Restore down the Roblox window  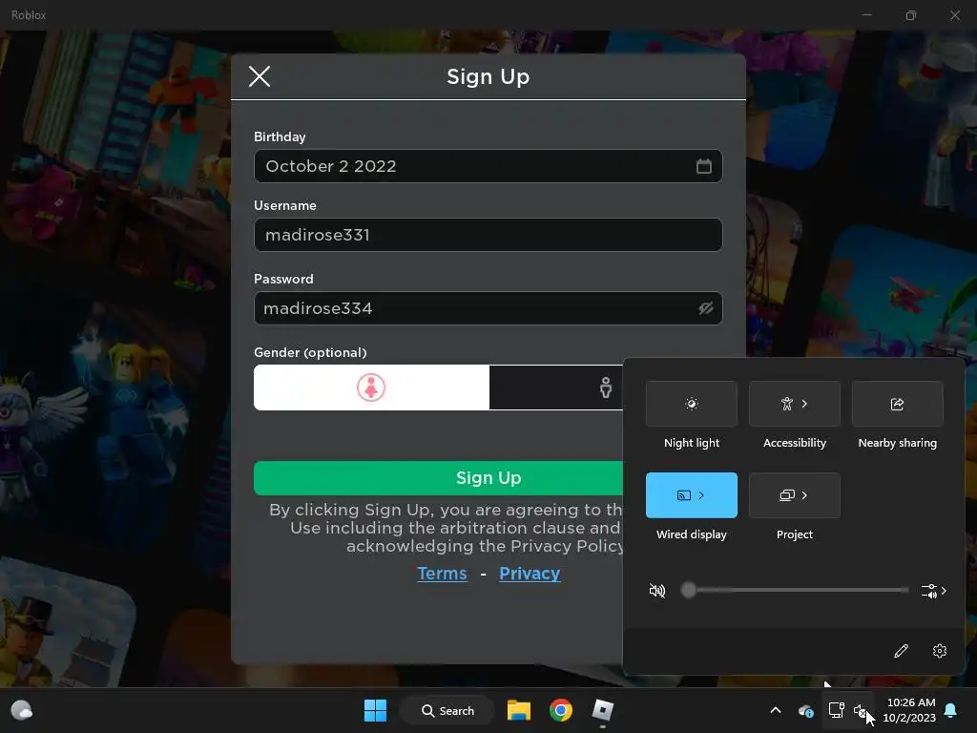click(x=911, y=15)
